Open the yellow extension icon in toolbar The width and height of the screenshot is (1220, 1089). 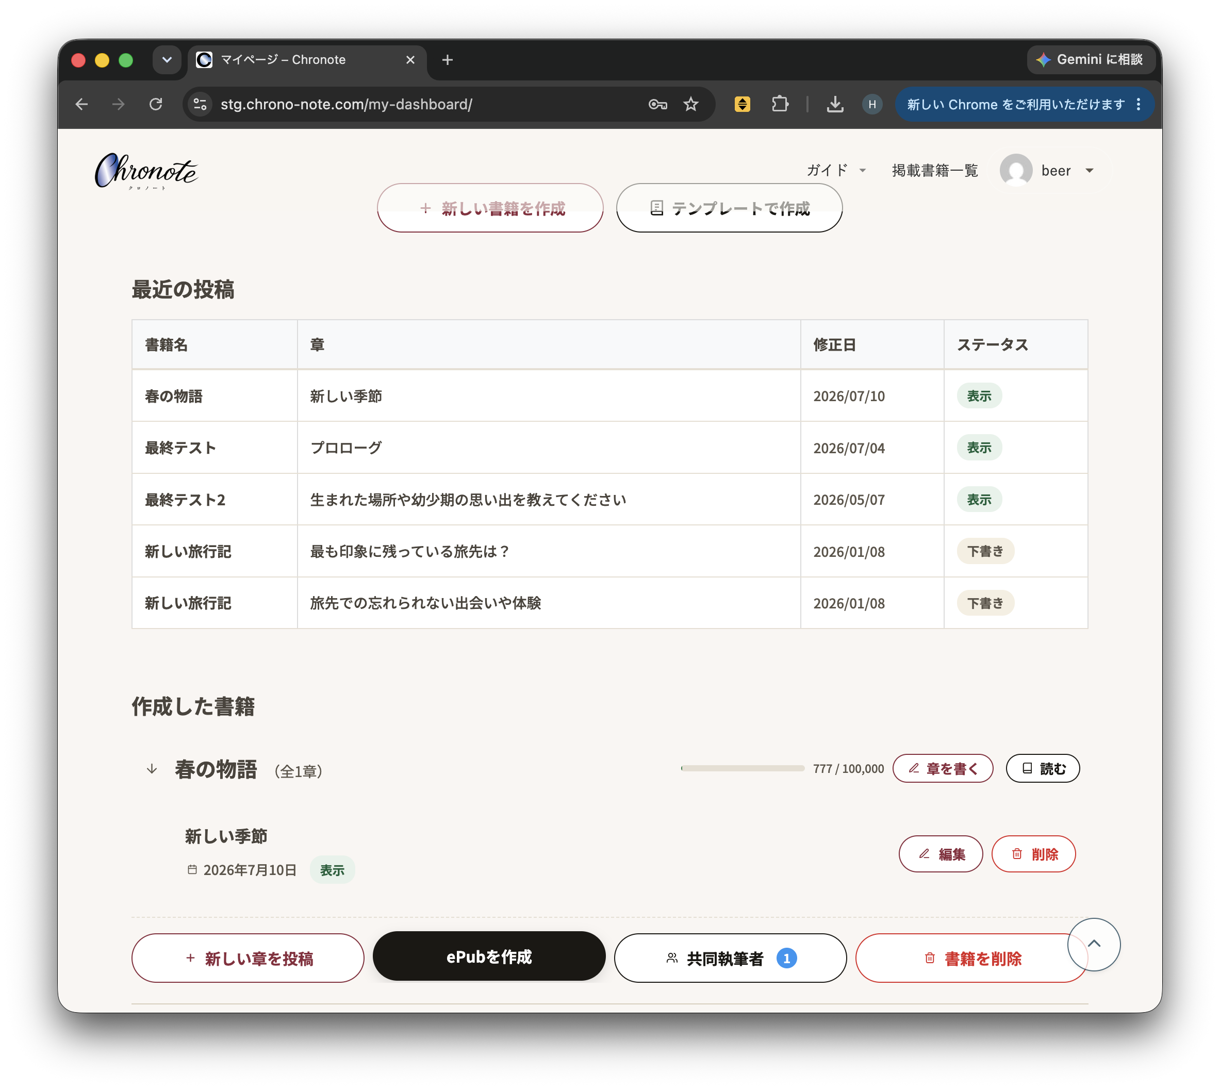click(742, 104)
